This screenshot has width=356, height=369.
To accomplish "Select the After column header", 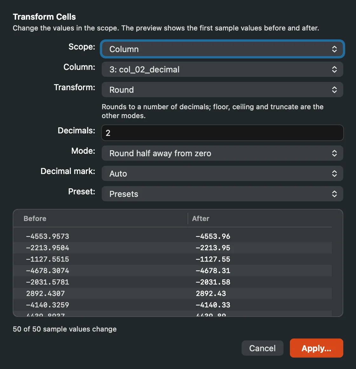I will click(201, 218).
